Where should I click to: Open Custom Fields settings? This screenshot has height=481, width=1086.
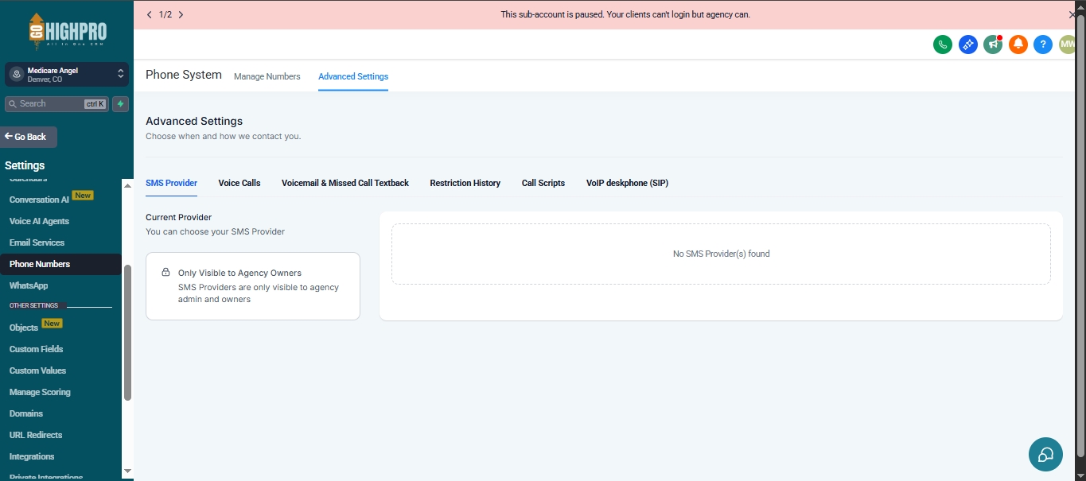click(x=36, y=349)
